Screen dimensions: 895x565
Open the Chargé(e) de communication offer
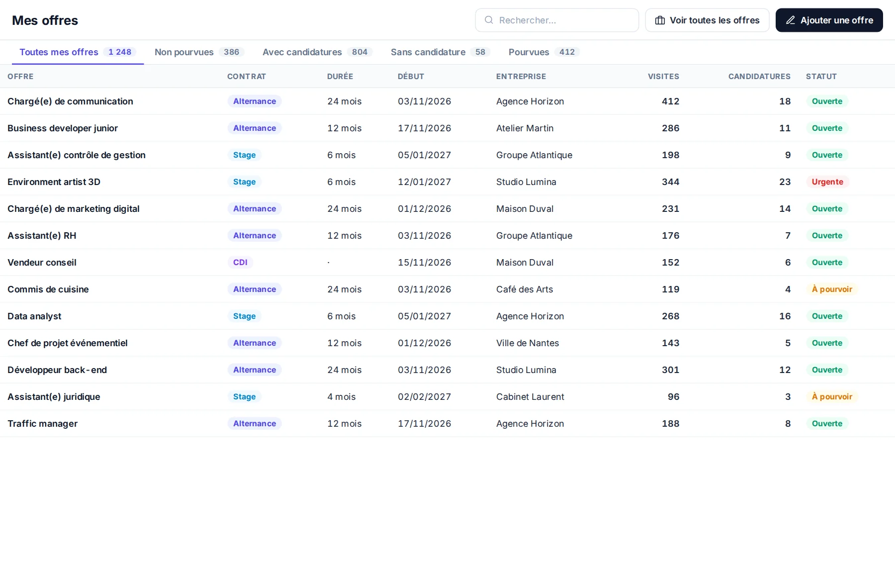[x=70, y=101]
